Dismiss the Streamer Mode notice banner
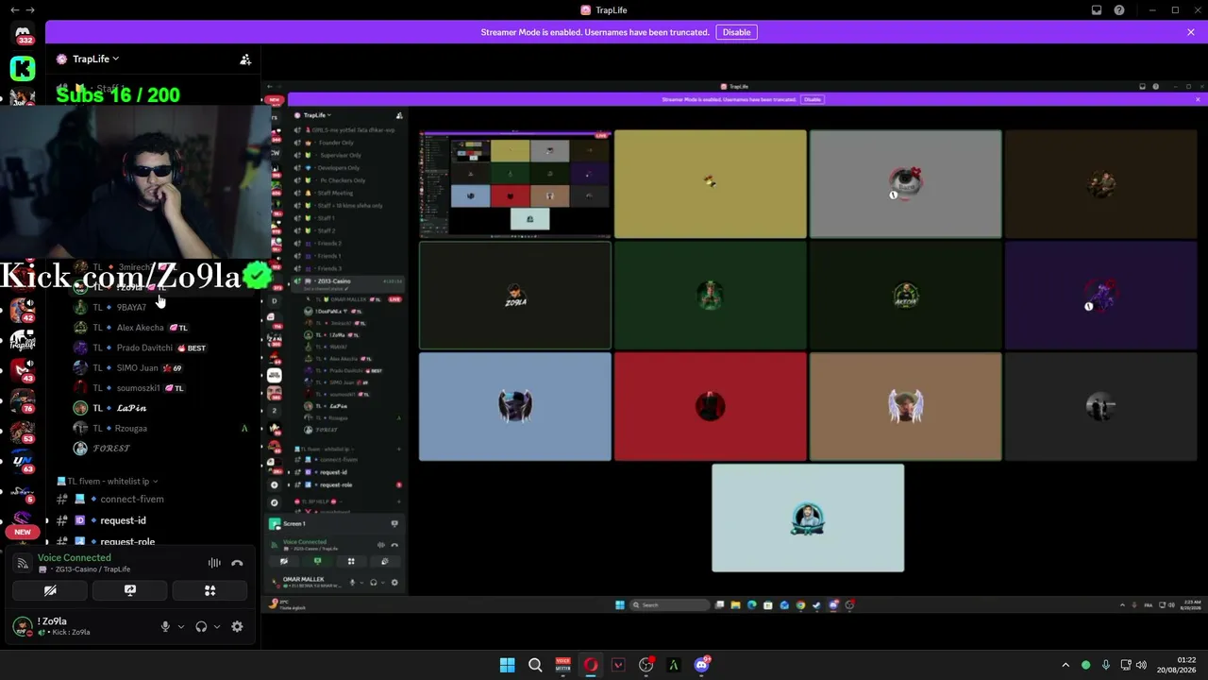The height and width of the screenshot is (680, 1208). click(1191, 32)
